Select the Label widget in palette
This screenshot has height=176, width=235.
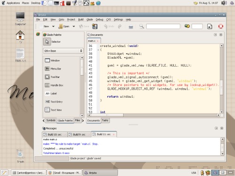tap(51, 93)
